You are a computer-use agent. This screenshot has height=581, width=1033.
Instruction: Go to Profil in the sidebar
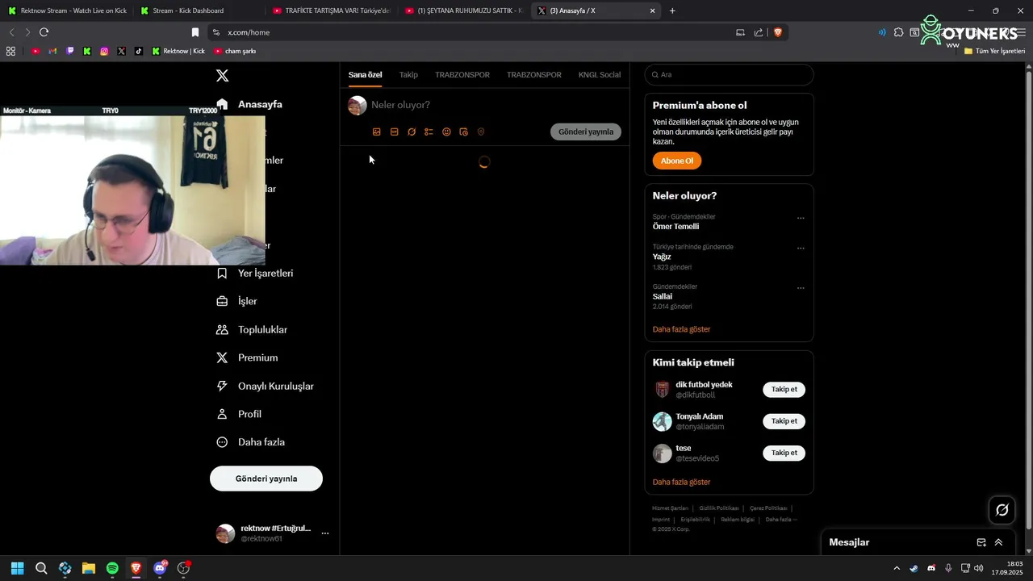(239, 414)
